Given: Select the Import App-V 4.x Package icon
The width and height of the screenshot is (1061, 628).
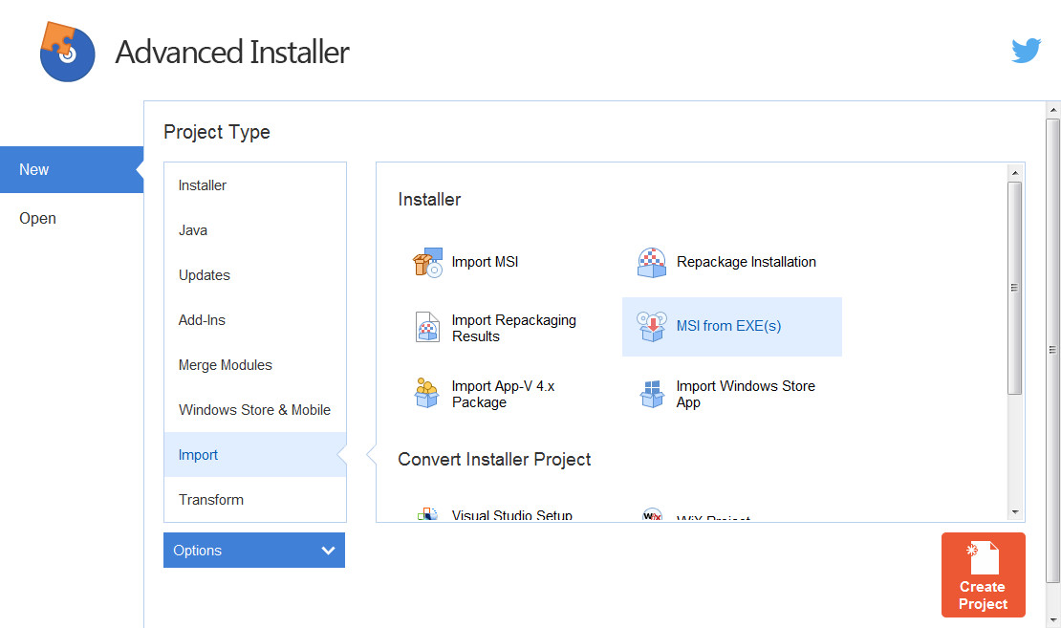Looking at the screenshot, I should tap(427, 393).
